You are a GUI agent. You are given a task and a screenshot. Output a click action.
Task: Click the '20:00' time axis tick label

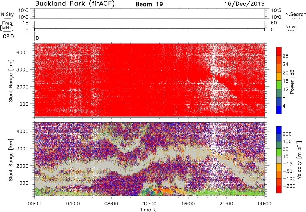click(x=226, y=204)
